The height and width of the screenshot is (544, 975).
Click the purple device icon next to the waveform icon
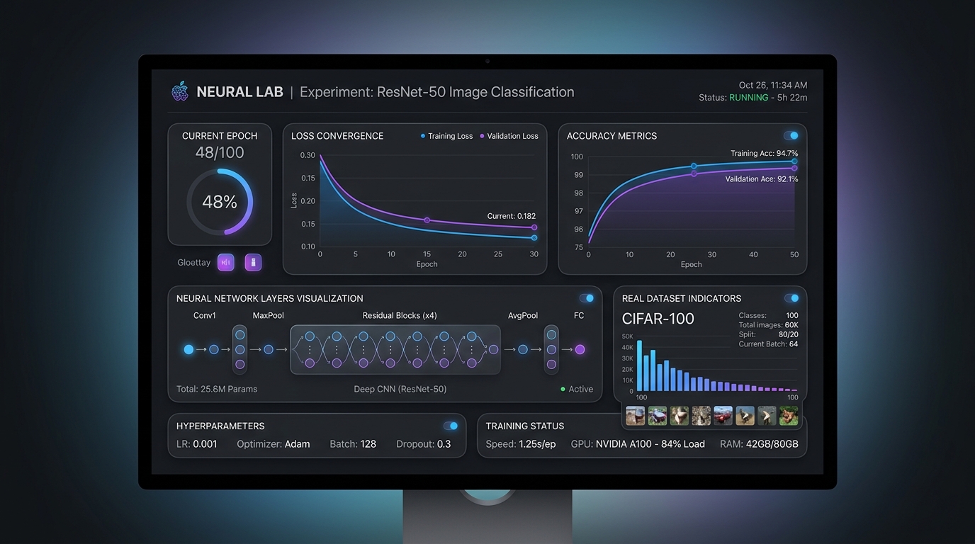click(253, 262)
